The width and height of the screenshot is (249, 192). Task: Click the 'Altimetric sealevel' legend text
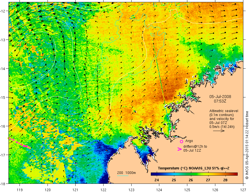click(x=224, y=111)
